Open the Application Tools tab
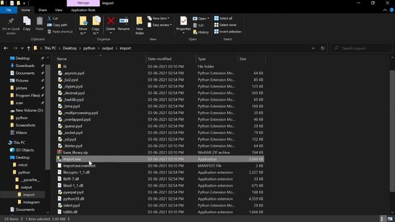This screenshot has height=222, width=395. click(83, 10)
